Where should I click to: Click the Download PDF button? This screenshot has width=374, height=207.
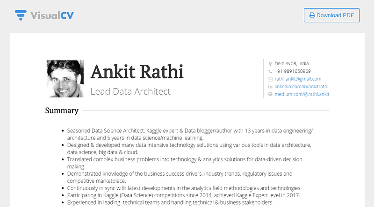(331, 15)
